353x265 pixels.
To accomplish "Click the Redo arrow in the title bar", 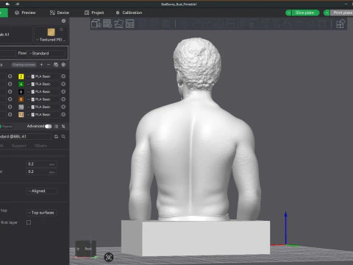I will (x=18, y=4).
